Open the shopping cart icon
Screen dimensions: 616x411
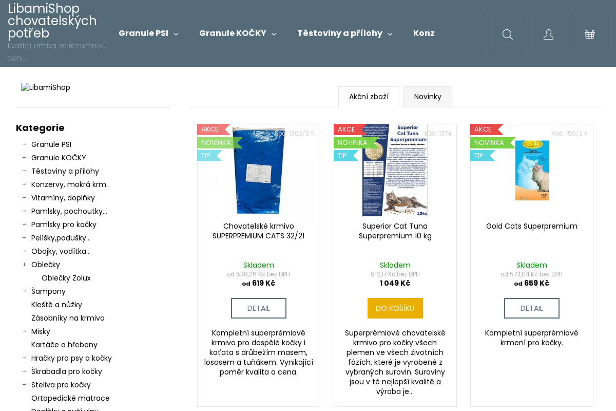coord(589,34)
